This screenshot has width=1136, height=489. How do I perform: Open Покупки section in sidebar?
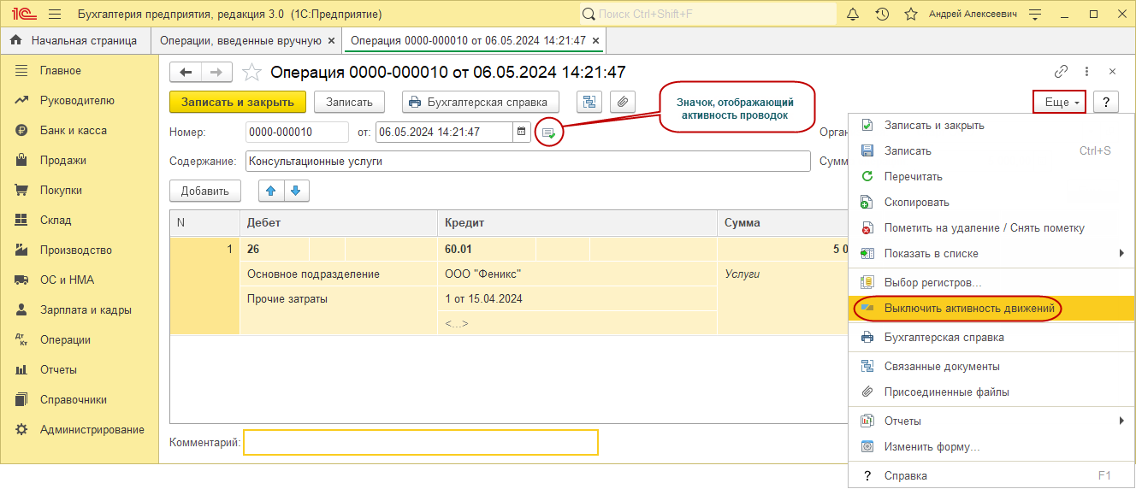[x=80, y=190]
